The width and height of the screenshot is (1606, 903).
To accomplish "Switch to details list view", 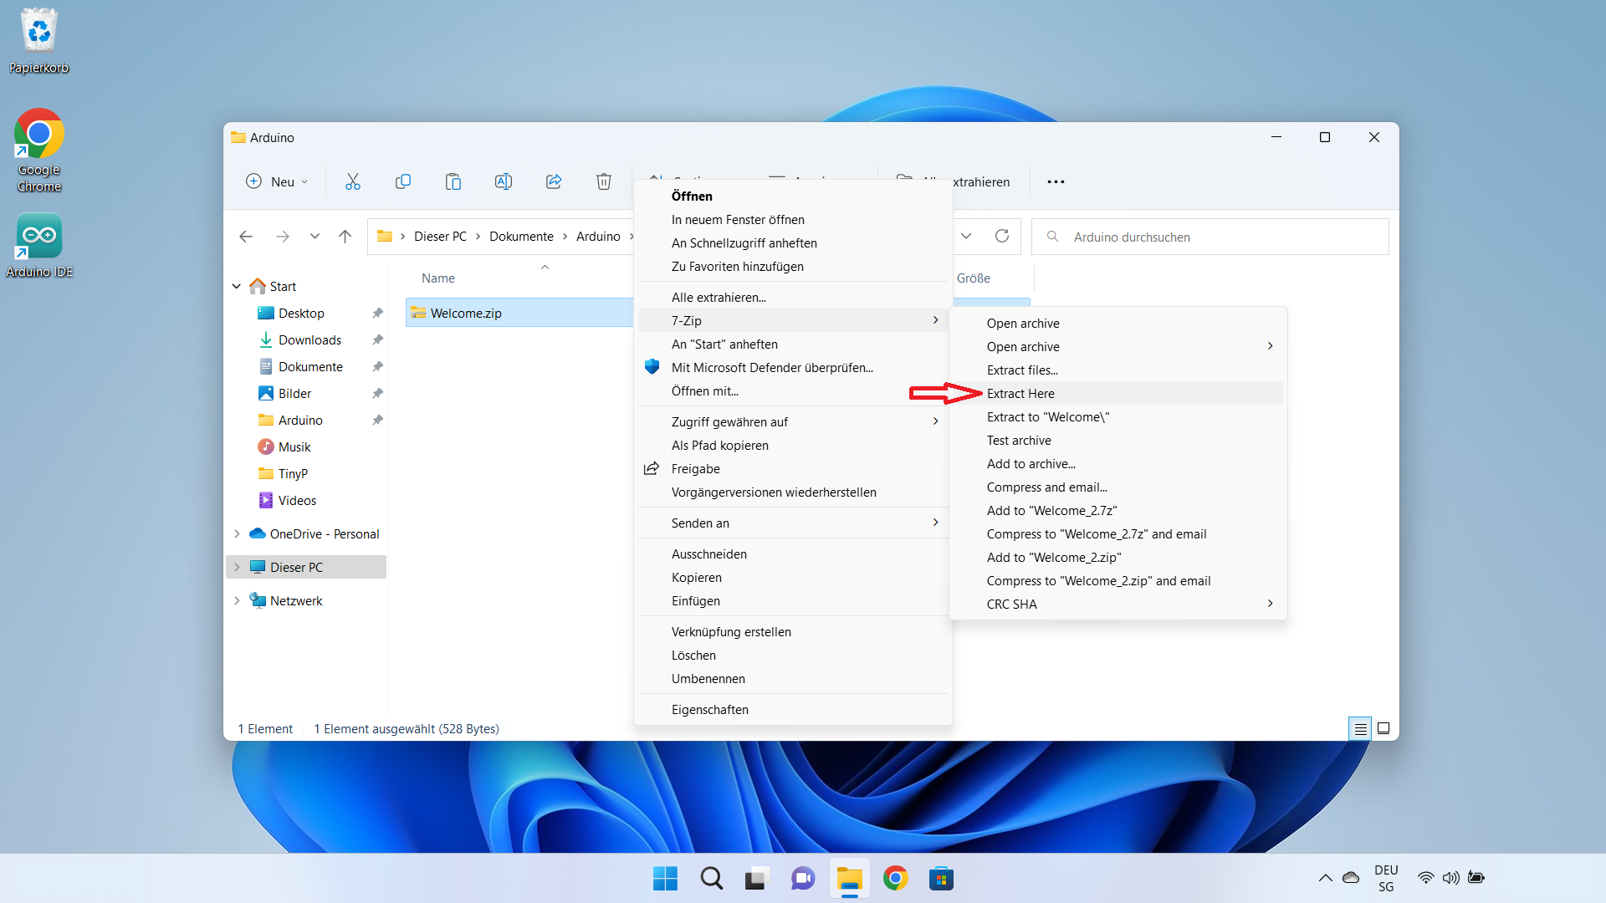I will tap(1360, 729).
